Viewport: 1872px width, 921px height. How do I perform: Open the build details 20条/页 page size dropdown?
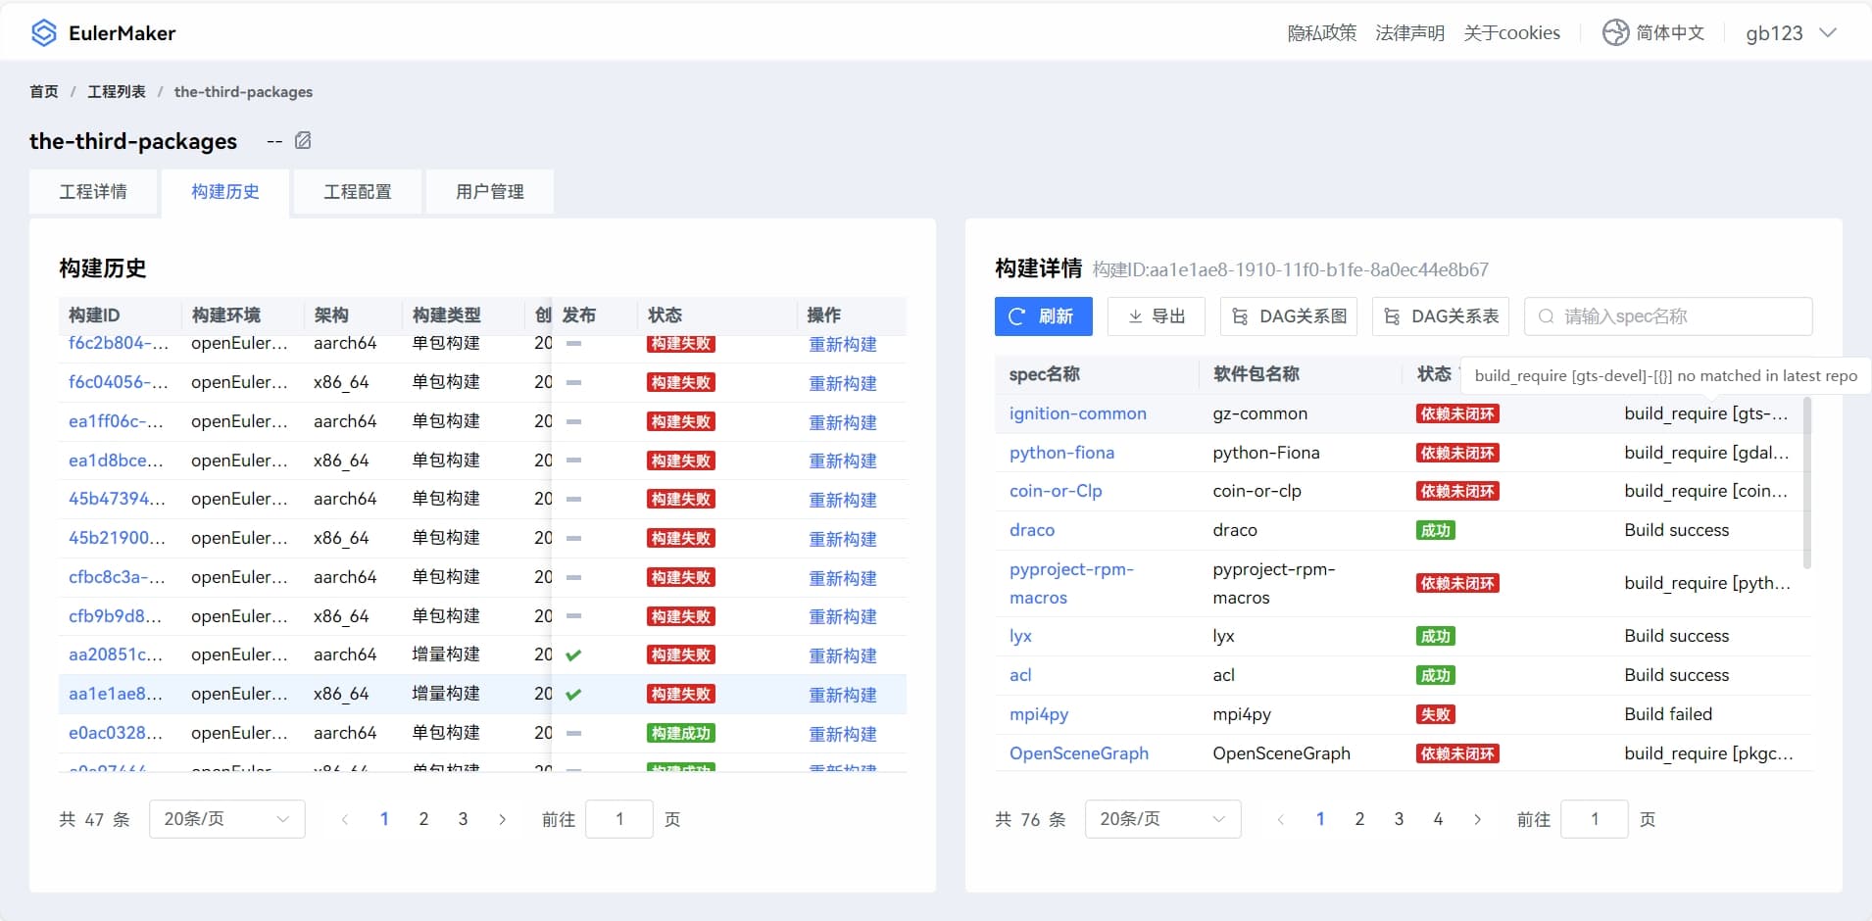coord(1162,819)
